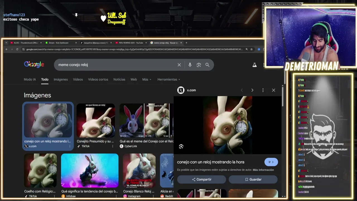This screenshot has width=357, height=201.
Task: Start voice search with microphone
Action: [190, 65]
